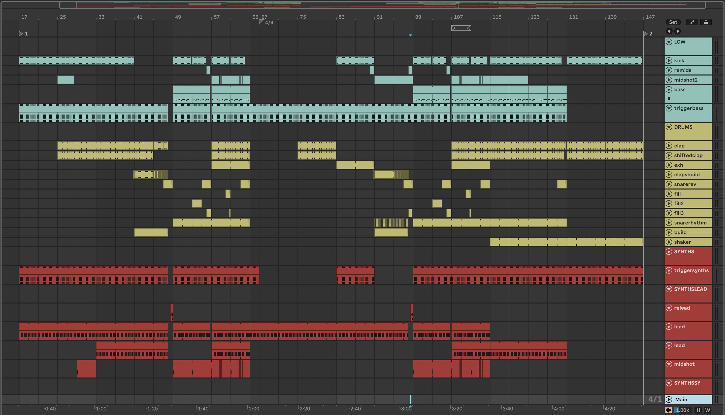
Task: Select the snarerhythm track header
Action: [x=688, y=223]
